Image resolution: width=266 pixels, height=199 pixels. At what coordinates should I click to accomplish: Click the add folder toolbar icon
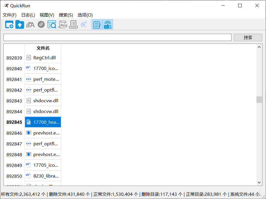pos(9,24)
